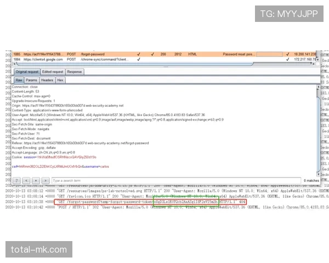Click POST method cell in row 1885
Viewport: 329px width, 263px height.
(71, 54)
